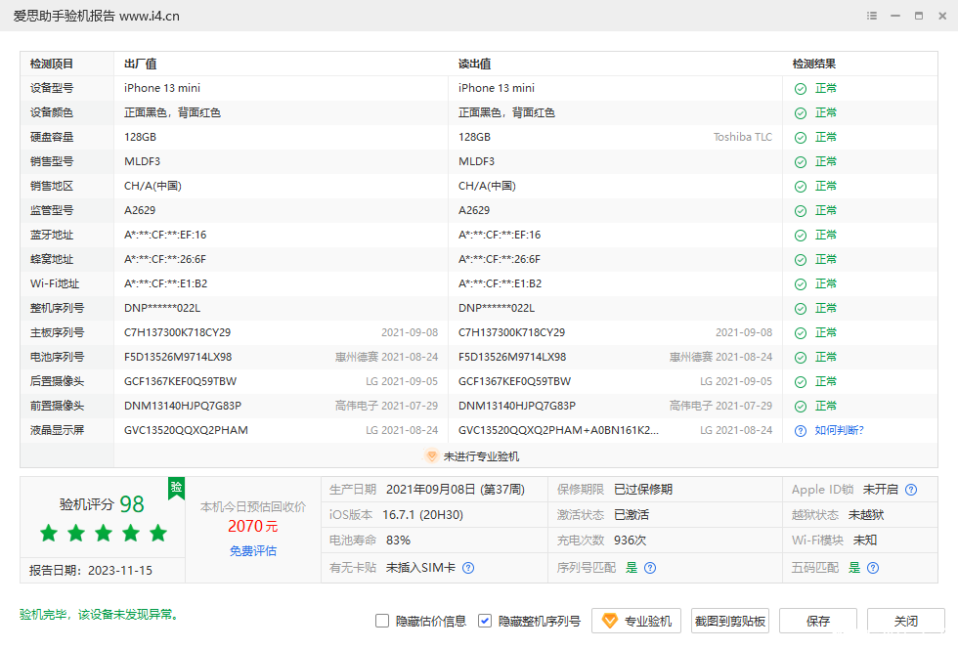The height and width of the screenshot is (649, 958).
Task: Click the green check icon for 硬盘容量 row
Action: pyautogui.click(x=801, y=138)
